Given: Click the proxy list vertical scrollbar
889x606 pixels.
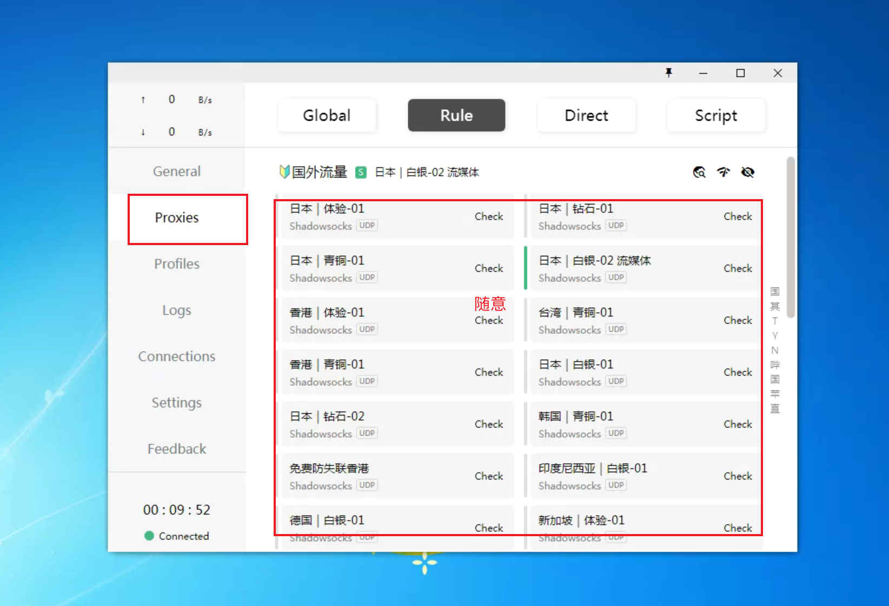Looking at the screenshot, I should point(791,238).
